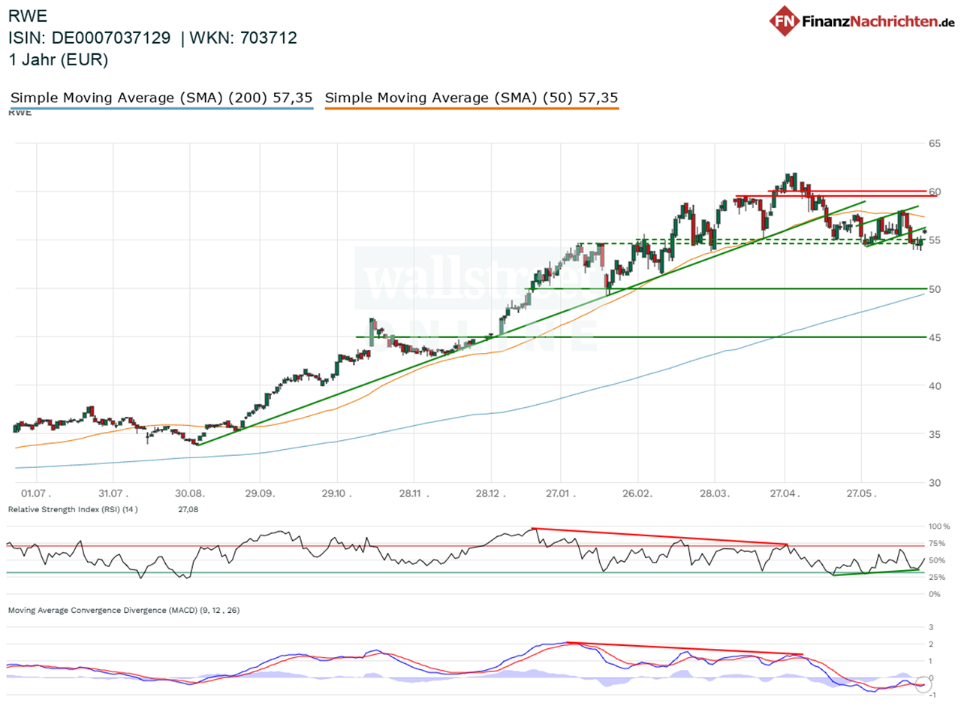961x706 pixels.
Task: Click the ISIN DE0007037129 text
Action: click(89, 38)
